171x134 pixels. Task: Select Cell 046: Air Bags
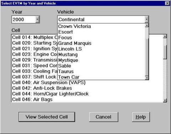tap(87, 99)
